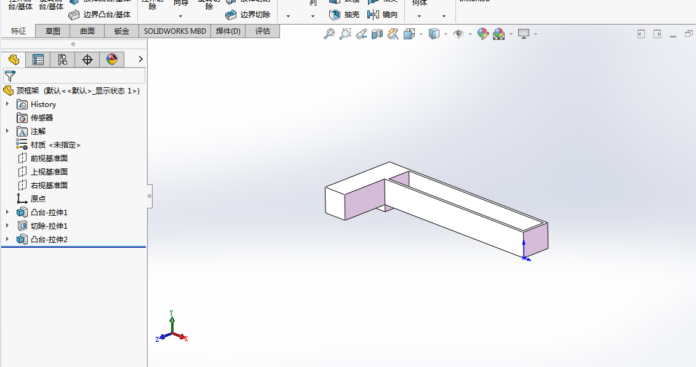Select the History tree item
Viewport: 696px width, 367px height.
36,105
